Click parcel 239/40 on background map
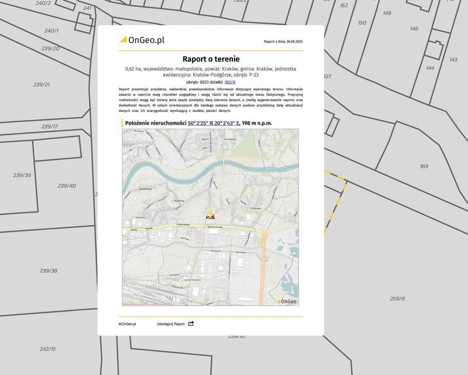Image resolution: width=468 pixels, height=375 pixels. [67, 186]
